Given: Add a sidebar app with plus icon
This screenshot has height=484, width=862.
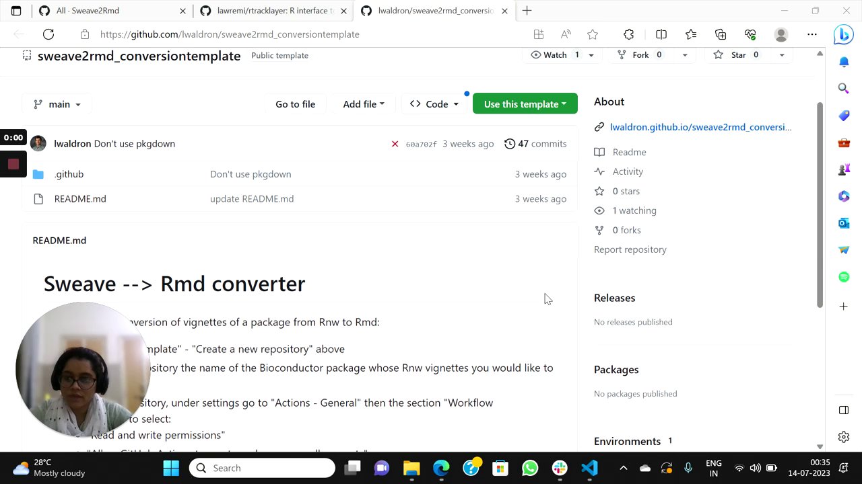Looking at the screenshot, I should click(844, 307).
